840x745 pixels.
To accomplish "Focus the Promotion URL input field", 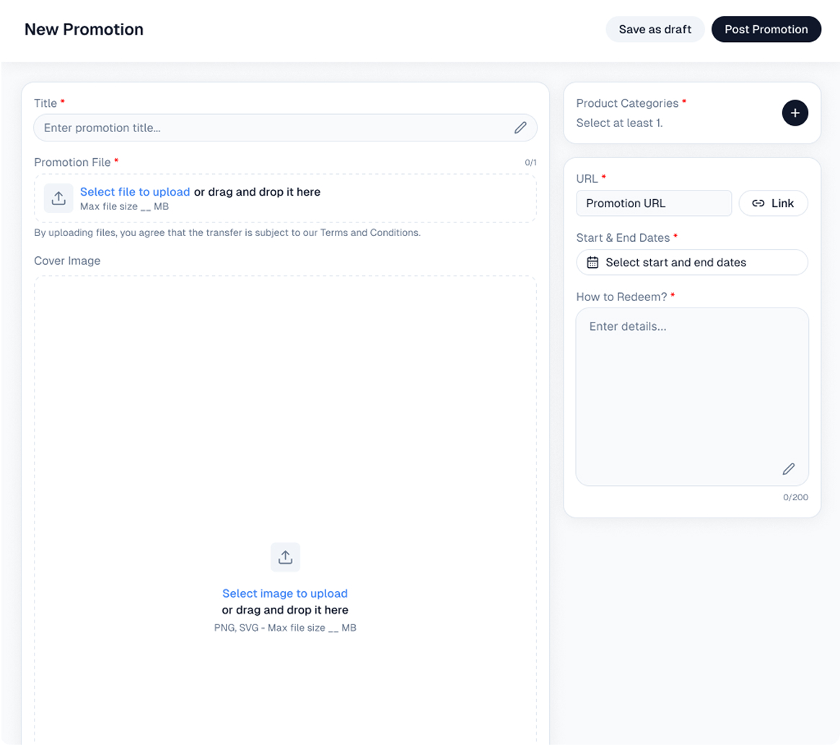I will click(x=654, y=203).
